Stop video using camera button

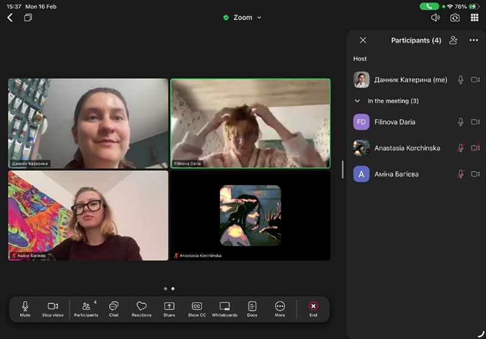coord(53,308)
